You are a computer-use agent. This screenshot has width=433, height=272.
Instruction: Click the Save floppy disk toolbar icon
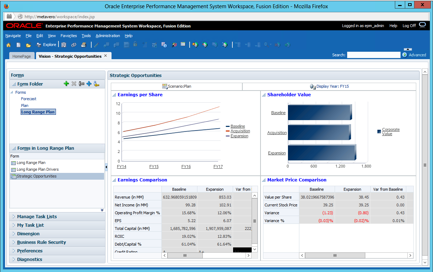point(64,45)
